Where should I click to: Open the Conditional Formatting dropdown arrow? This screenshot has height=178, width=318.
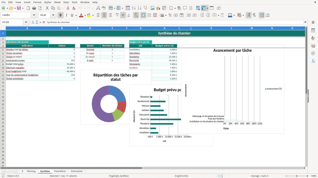[x=243, y=15]
